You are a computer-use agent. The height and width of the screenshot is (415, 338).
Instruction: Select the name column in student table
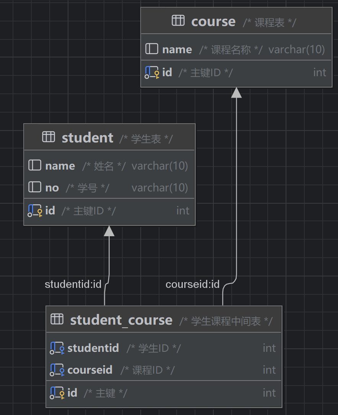point(109,166)
